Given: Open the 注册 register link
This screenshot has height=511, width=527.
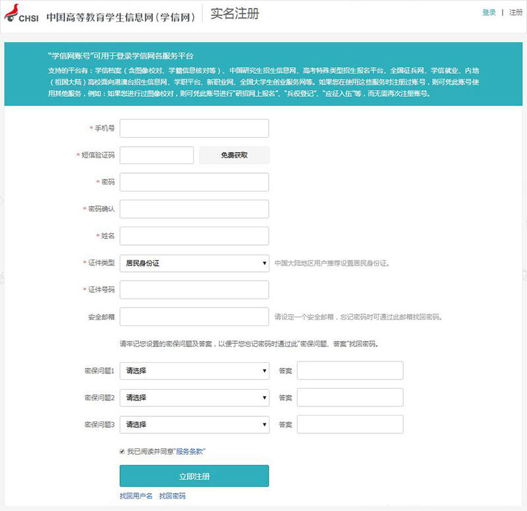Looking at the screenshot, I should (x=516, y=13).
